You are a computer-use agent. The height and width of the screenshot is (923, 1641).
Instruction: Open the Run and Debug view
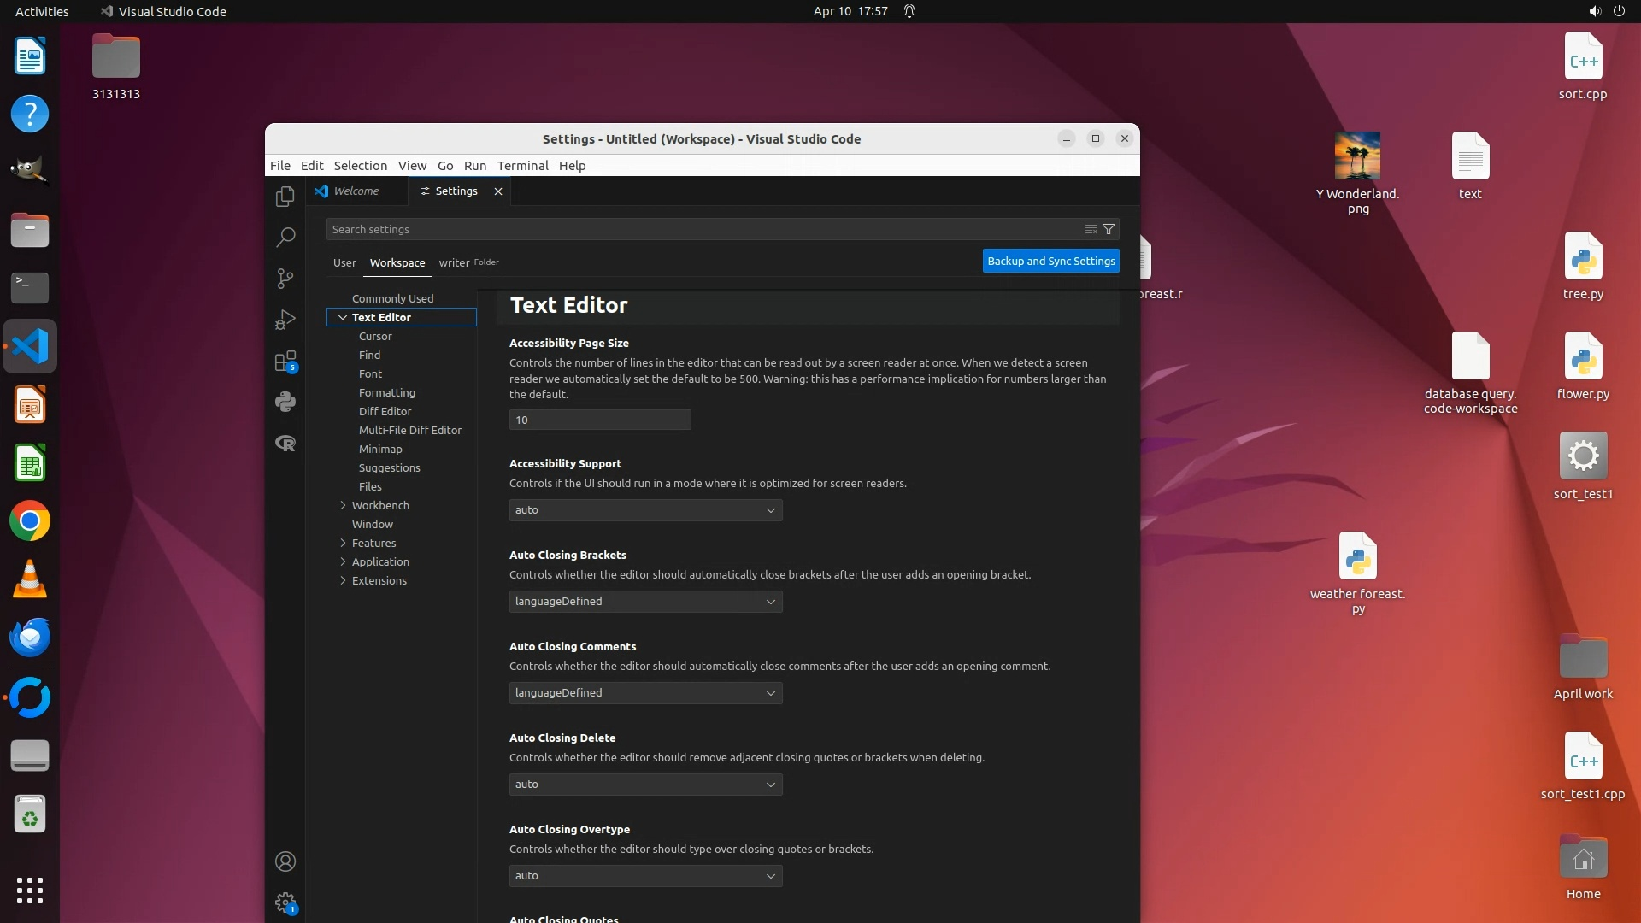[285, 320]
